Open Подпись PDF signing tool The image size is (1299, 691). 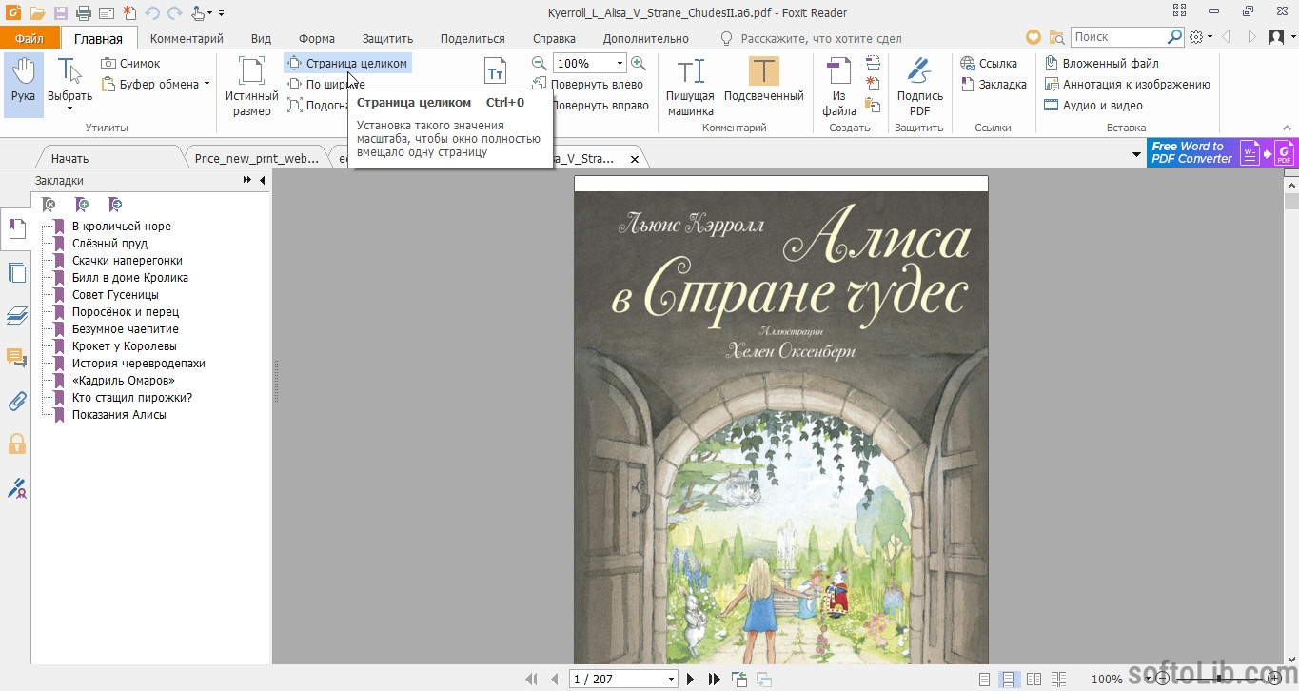919,86
